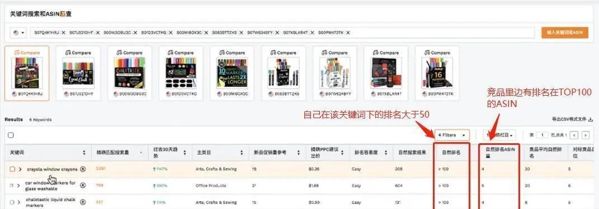
Task: Click Compare on the B01D3VCTKG card
Action: (181, 52)
